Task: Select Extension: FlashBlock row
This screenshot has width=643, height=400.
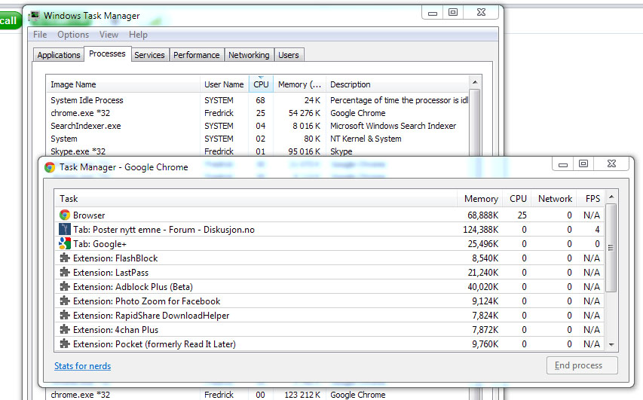Action: (330, 258)
